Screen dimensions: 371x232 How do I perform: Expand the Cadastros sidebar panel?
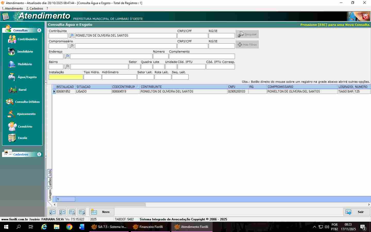point(39,154)
